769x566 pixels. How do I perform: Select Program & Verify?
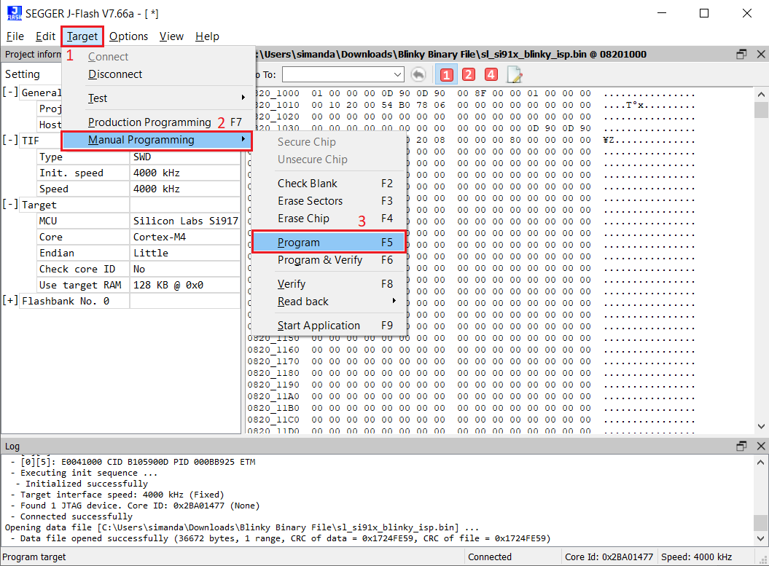329,260
